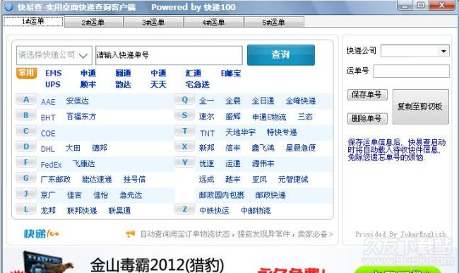
Task: Choose AAE in row A
Action: pos(48,102)
